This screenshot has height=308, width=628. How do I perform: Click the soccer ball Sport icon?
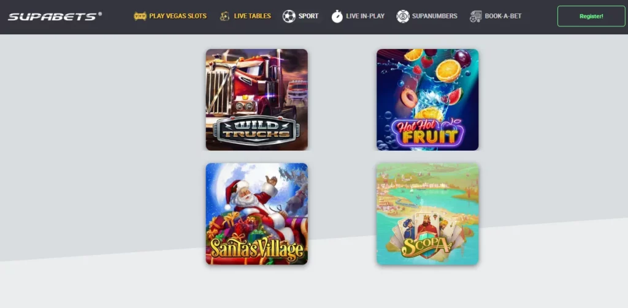tap(289, 17)
